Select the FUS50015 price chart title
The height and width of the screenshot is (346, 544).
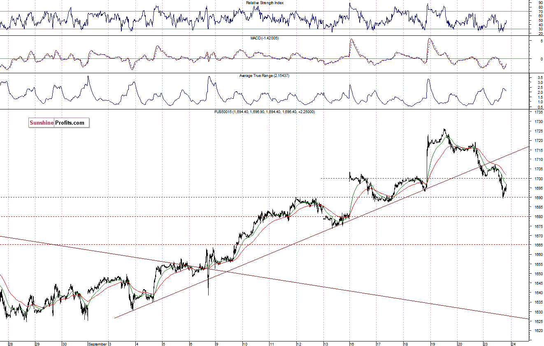pos(265,111)
